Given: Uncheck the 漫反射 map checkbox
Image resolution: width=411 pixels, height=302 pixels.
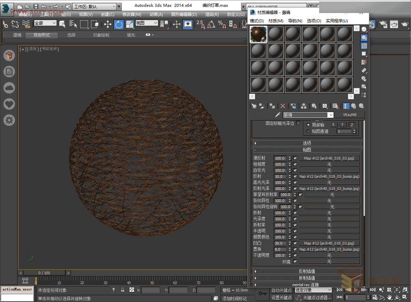Looking at the screenshot, I should point(295,158).
